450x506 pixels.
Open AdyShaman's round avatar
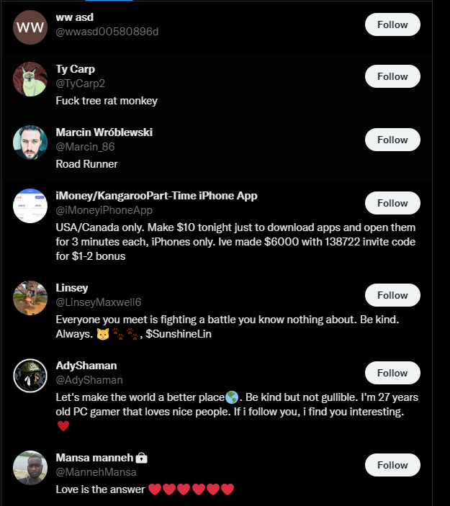tap(30, 376)
